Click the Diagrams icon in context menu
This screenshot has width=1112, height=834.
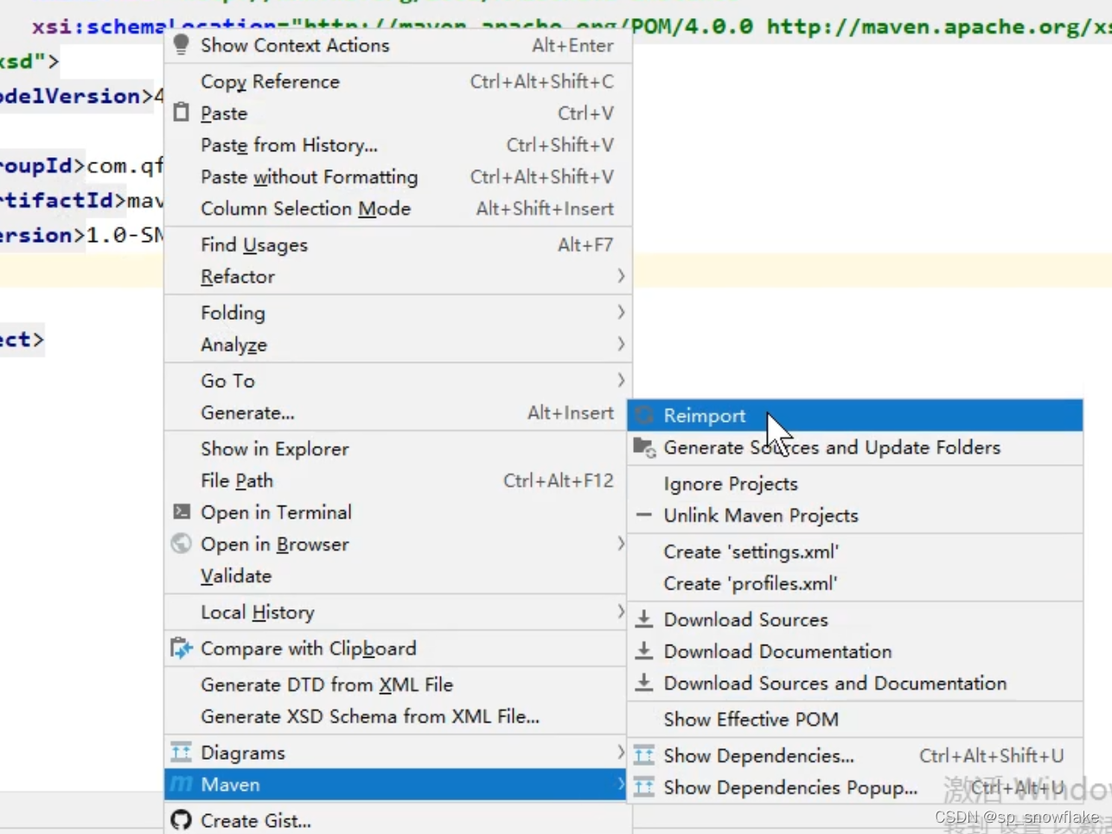[x=182, y=753]
